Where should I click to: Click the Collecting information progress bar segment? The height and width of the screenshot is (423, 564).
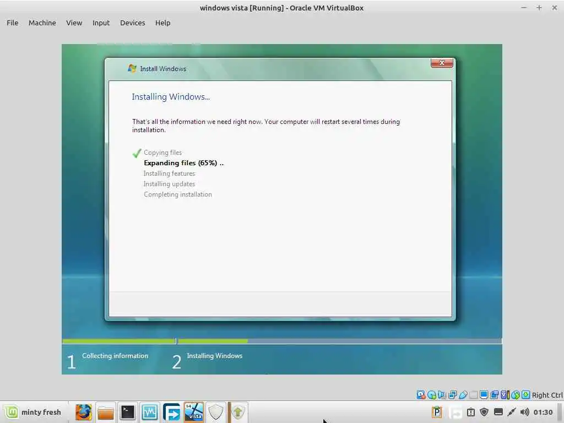tap(119, 341)
